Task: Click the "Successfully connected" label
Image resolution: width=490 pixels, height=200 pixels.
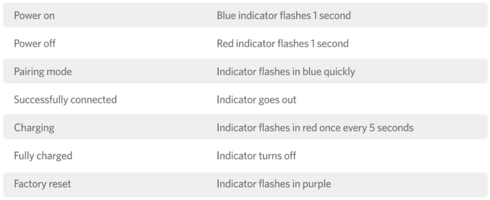Action: coord(65,100)
